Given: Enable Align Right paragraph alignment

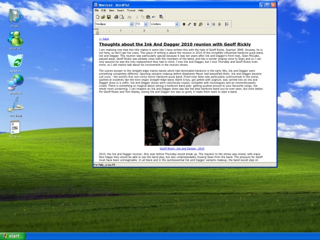Looking at the screenshot, I should (219, 24).
